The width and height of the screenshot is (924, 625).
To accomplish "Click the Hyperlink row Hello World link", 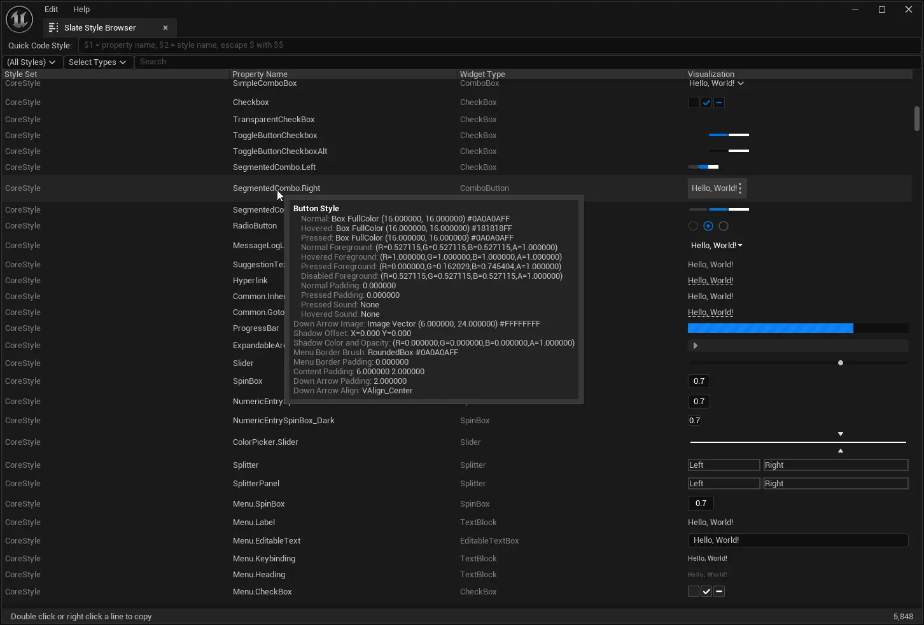I will [710, 281].
